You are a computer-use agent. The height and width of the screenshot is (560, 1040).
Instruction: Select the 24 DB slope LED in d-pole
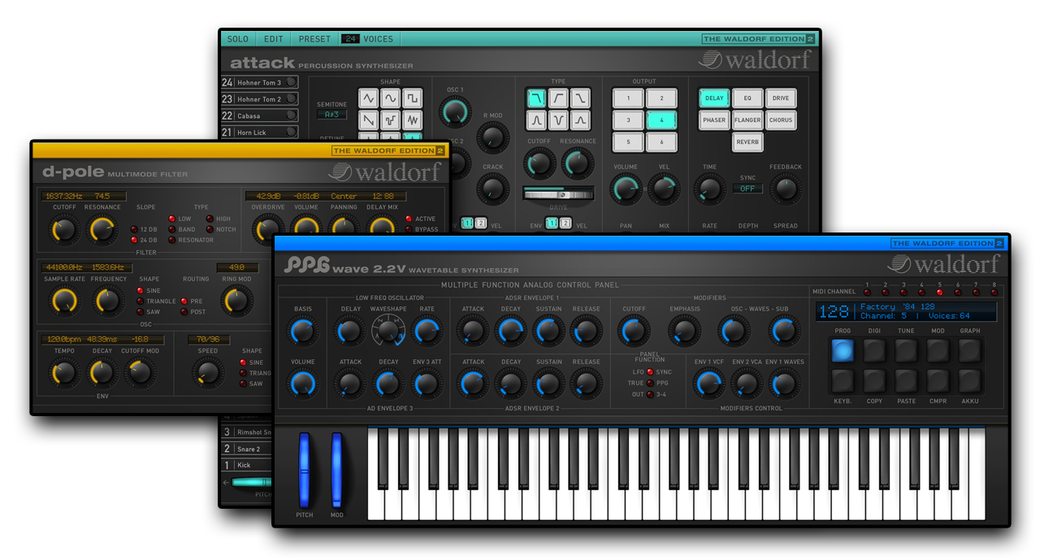point(134,240)
